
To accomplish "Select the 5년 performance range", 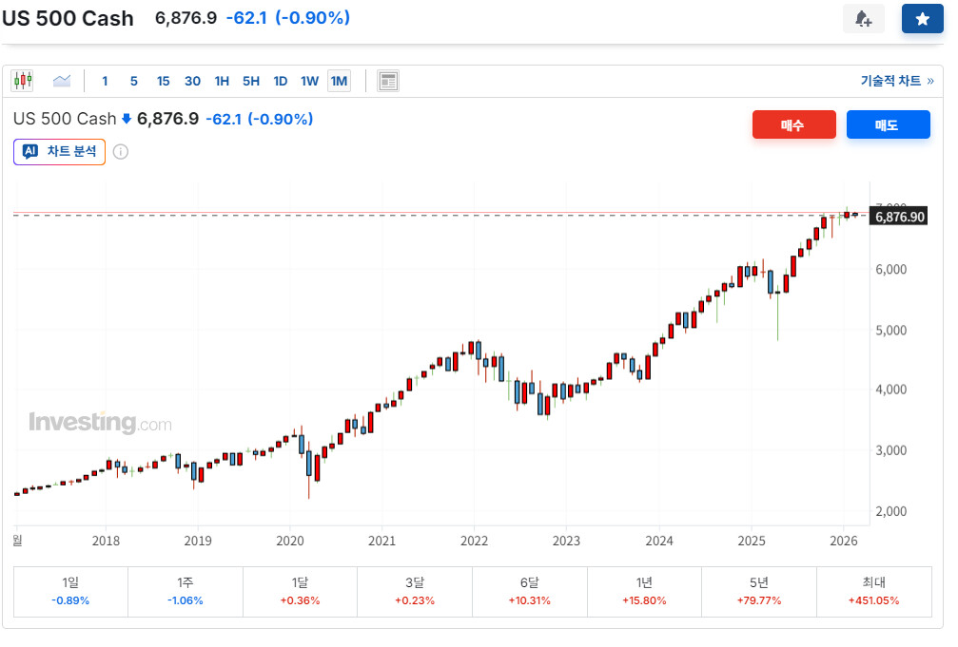I will click(x=758, y=591).
